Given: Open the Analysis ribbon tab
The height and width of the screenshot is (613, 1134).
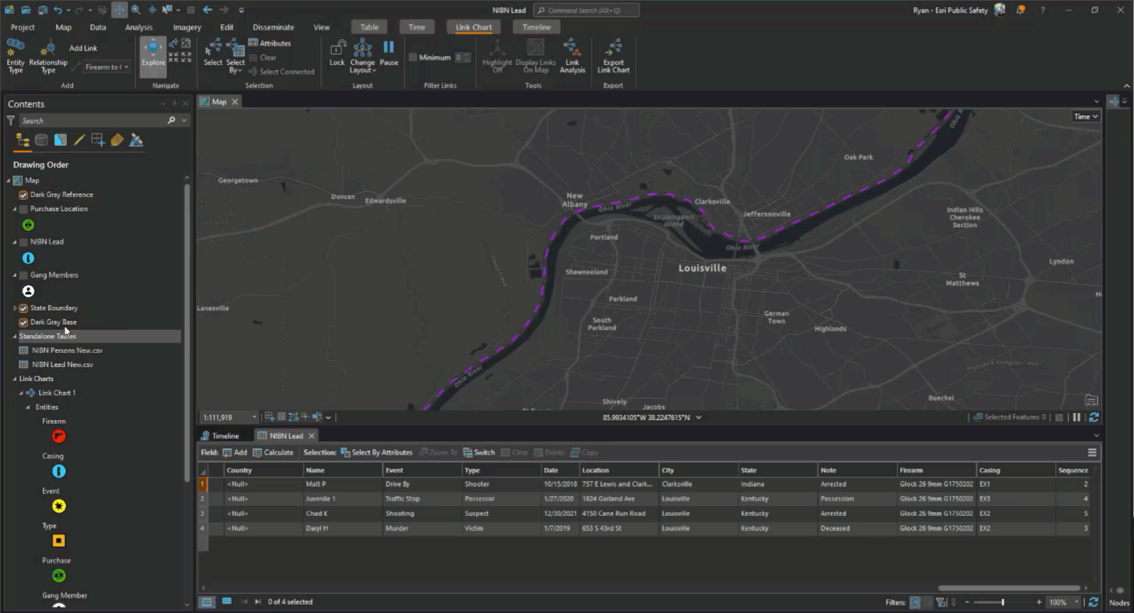Looking at the screenshot, I should (x=138, y=27).
